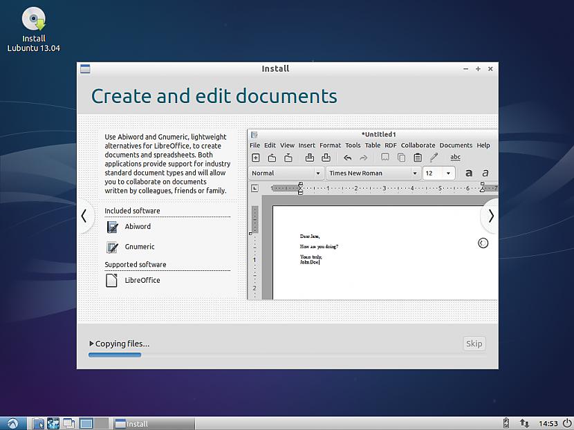Open the web browser taskbar launcher
The height and width of the screenshot is (430, 574).
click(53, 423)
